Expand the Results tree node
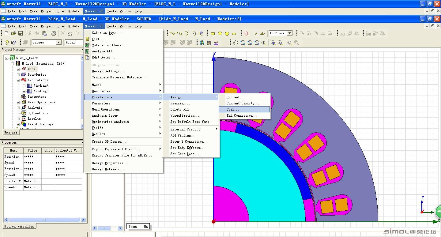Image resolution: width=441 pixels, height=237 pixels. coord(18,118)
